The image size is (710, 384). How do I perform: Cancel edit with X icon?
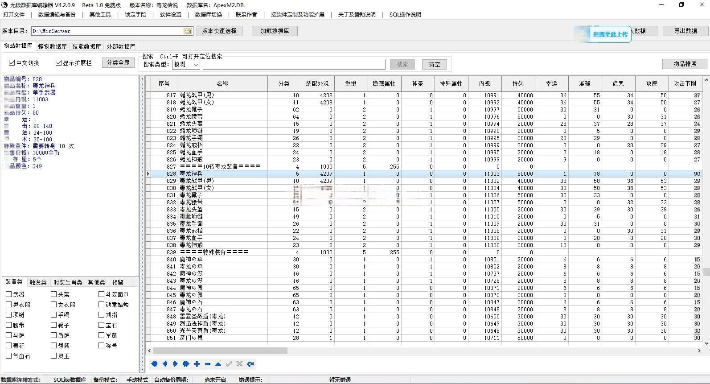click(x=239, y=364)
